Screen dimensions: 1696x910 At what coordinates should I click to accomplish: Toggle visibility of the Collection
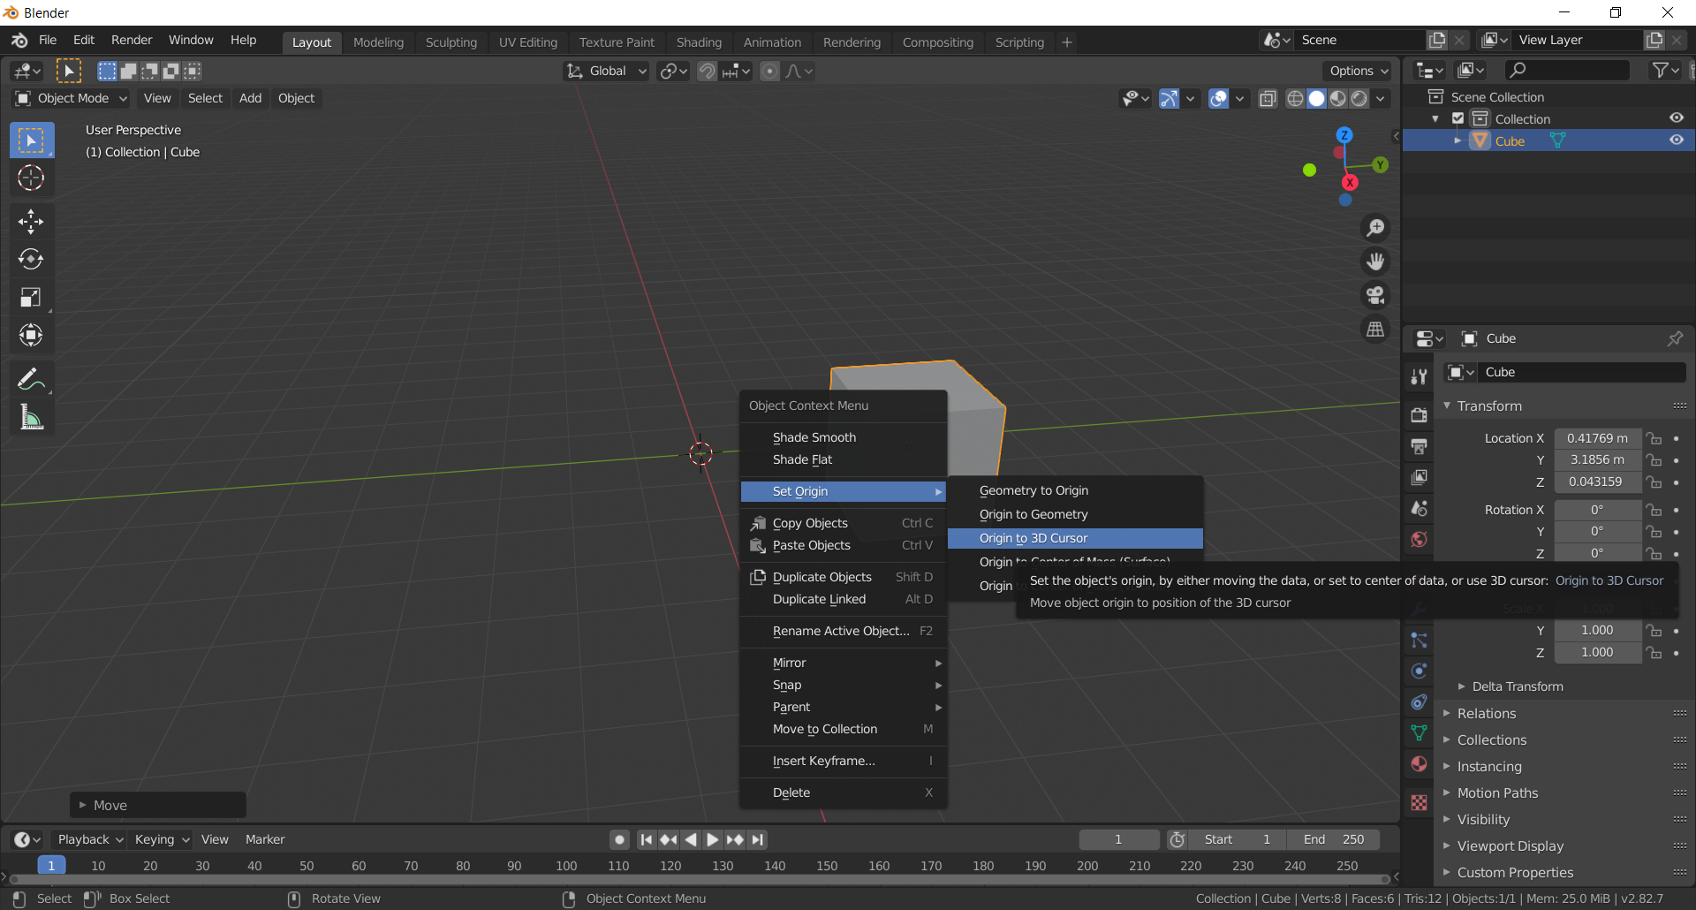click(x=1676, y=118)
